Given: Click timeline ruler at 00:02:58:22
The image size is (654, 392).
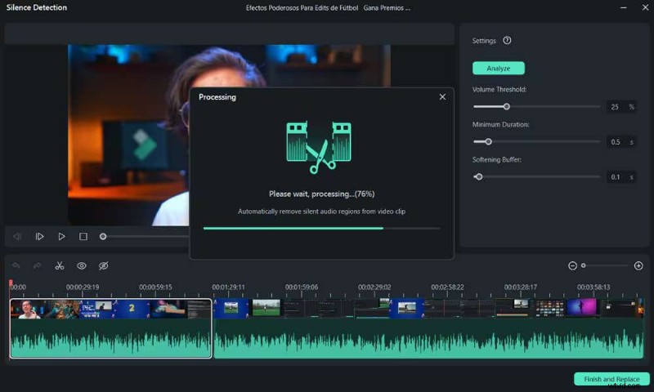Looking at the screenshot, I should point(447,287).
